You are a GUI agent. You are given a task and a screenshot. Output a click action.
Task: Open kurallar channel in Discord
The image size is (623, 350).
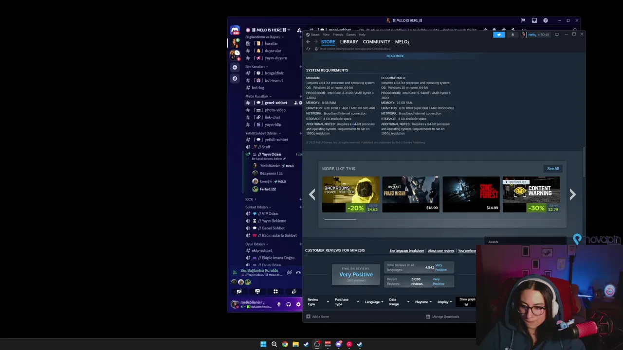tap(272, 43)
